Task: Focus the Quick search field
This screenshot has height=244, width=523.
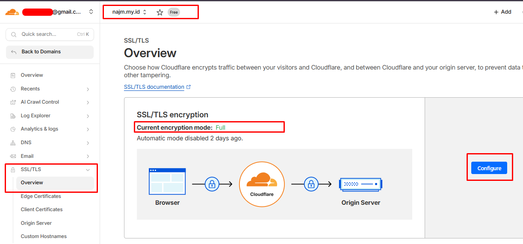Action: pyautogui.click(x=50, y=35)
